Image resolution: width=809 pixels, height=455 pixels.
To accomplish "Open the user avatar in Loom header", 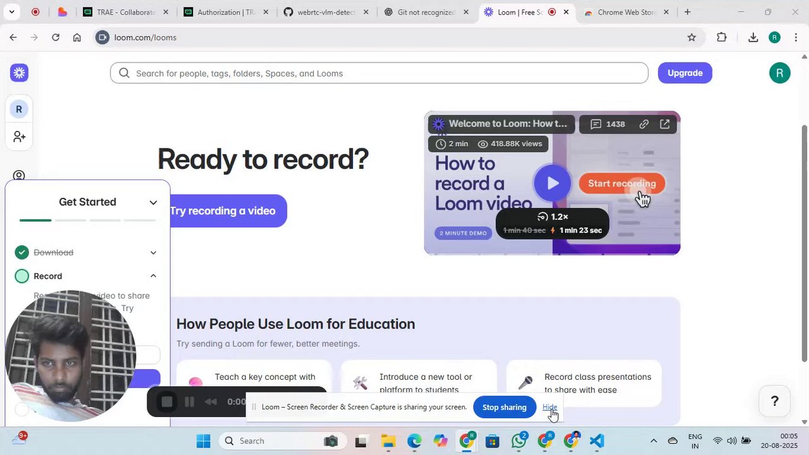I will tap(780, 73).
